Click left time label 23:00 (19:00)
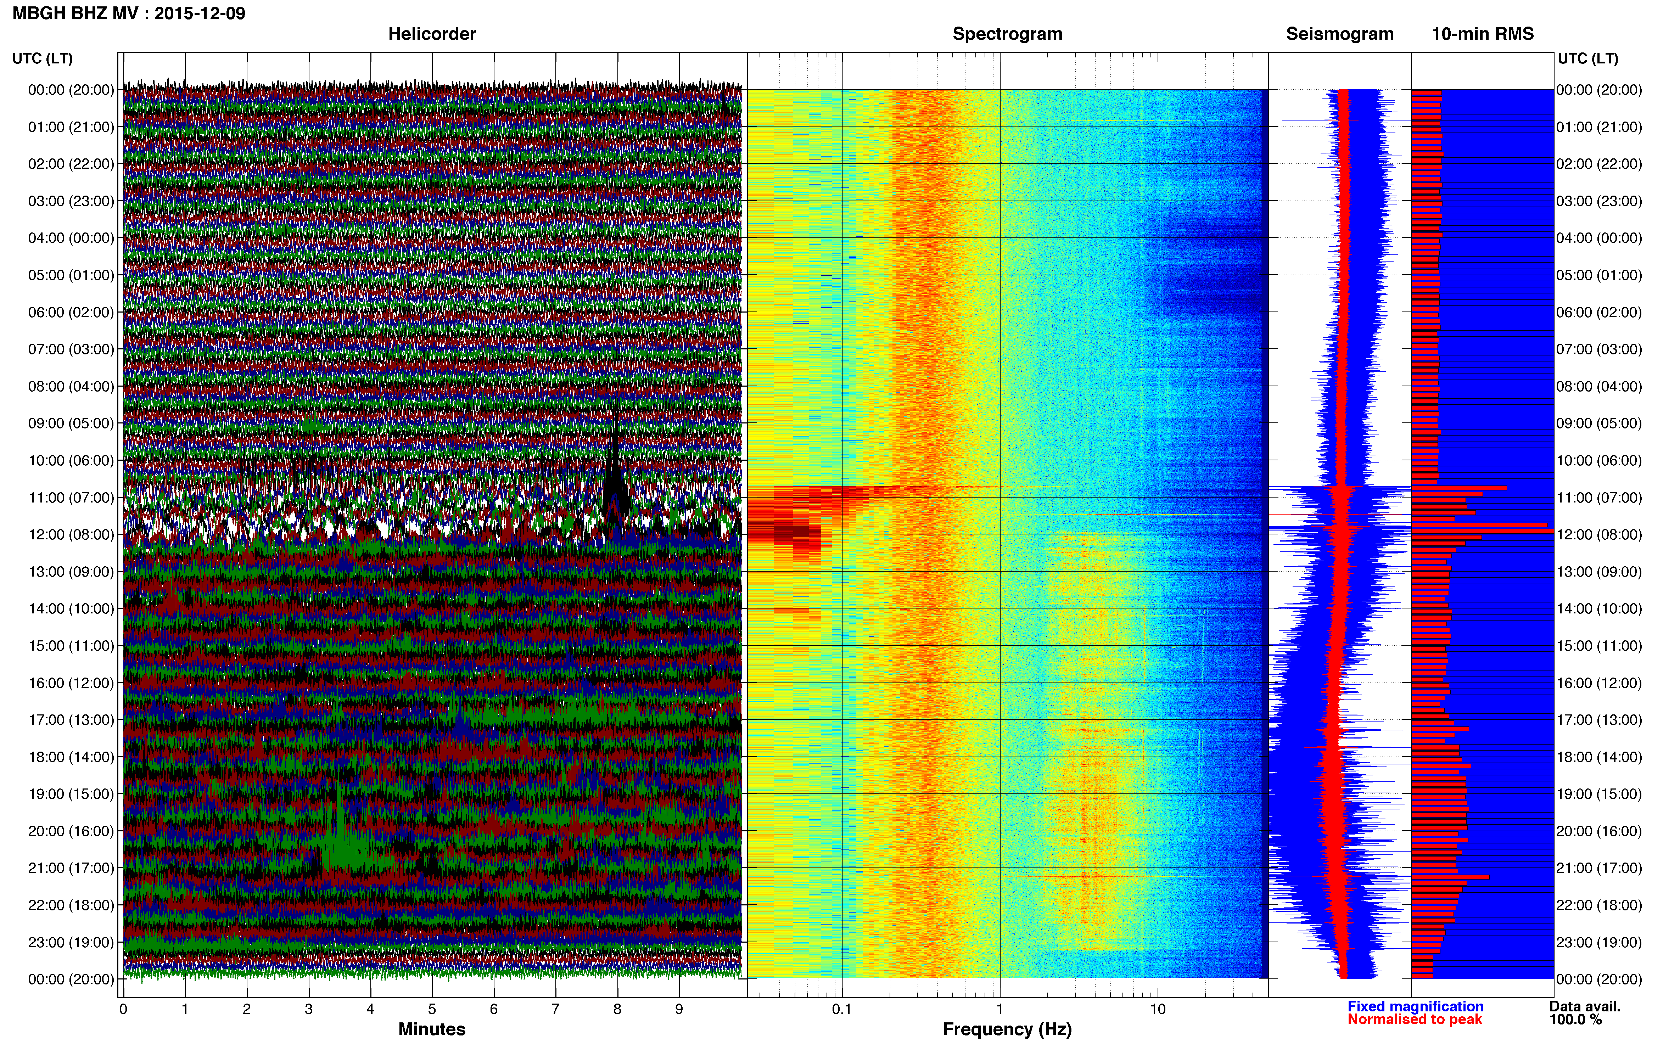The width and height of the screenshot is (1680, 1050). point(71,942)
